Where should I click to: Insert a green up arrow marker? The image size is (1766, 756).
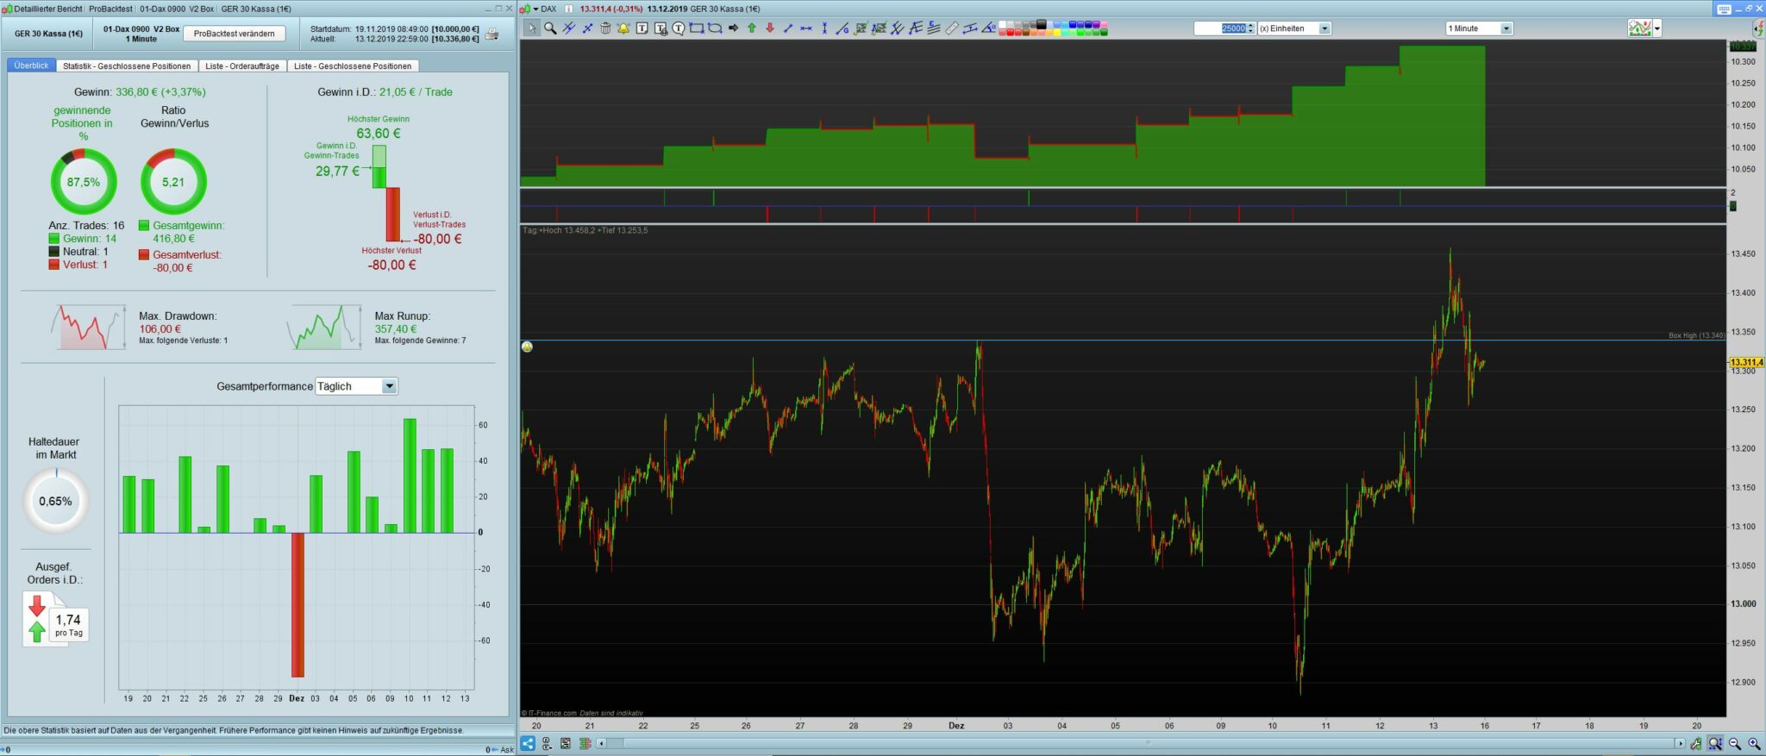pyautogui.click(x=752, y=28)
